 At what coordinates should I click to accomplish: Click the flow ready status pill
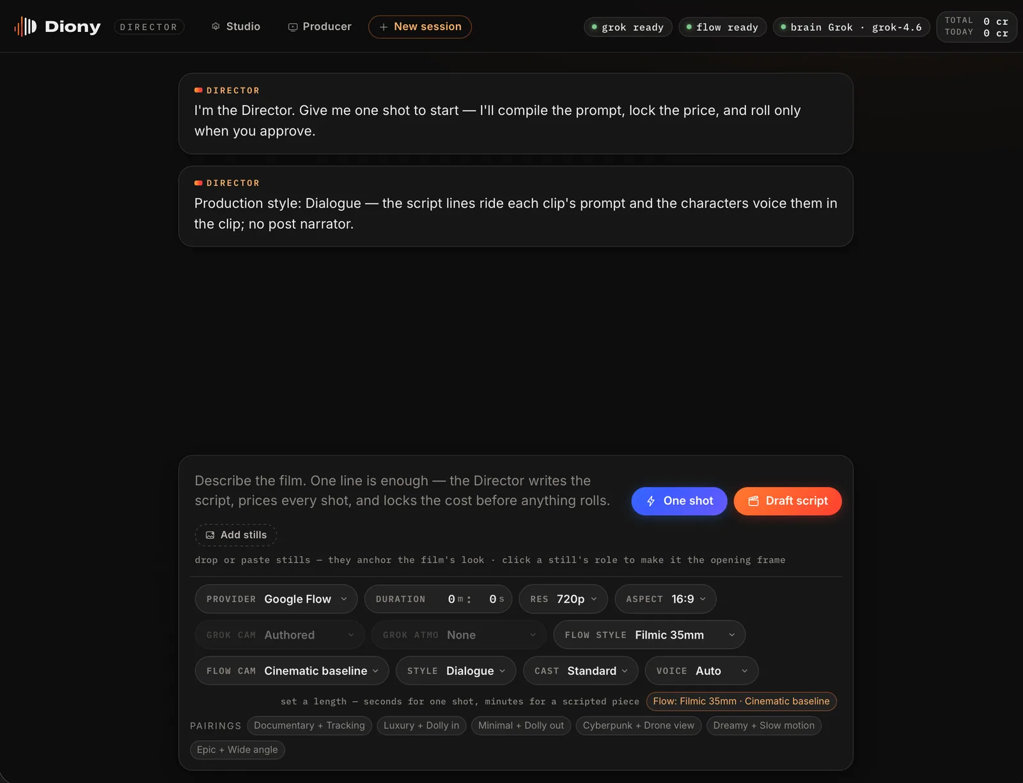pyautogui.click(x=722, y=27)
